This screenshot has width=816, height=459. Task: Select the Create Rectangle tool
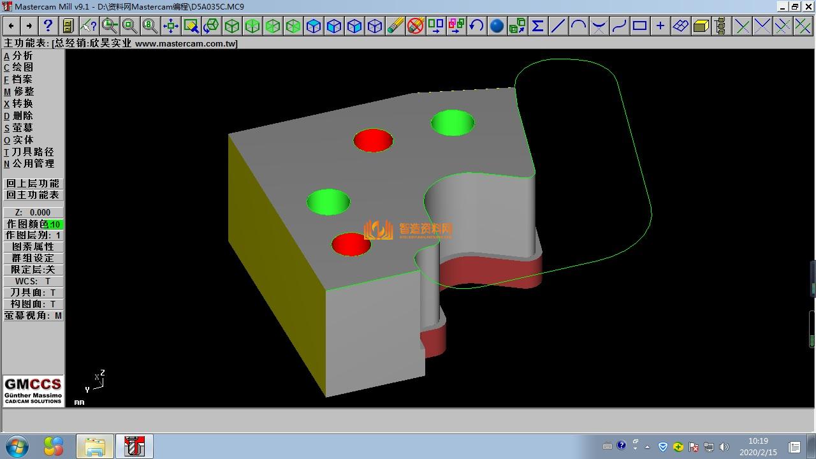(x=639, y=25)
